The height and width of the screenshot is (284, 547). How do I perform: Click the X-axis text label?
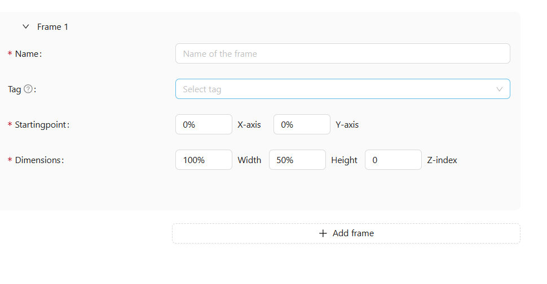click(249, 124)
